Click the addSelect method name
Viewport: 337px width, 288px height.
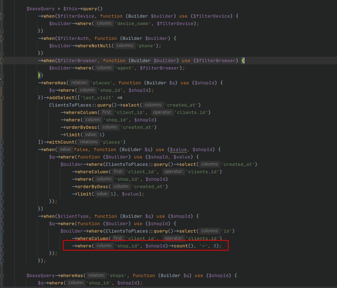pyautogui.click(x=62, y=98)
